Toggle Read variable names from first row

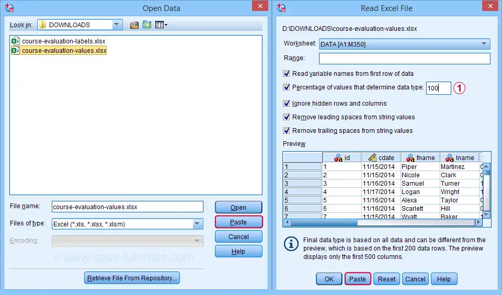(x=287, y=73)
